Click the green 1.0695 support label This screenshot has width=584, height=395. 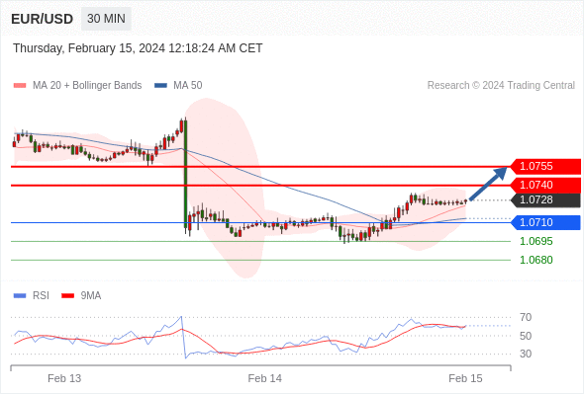pyautogui.click(x=535, y=241)
